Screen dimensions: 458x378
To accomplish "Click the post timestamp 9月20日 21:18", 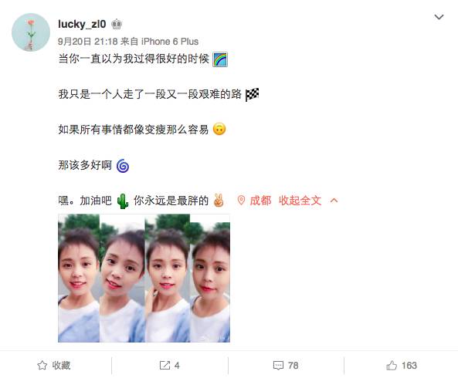I will pos(87,42).
